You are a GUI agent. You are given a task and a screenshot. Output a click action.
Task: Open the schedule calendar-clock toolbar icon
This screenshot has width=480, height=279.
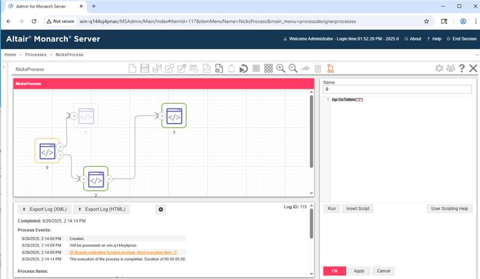194,68
